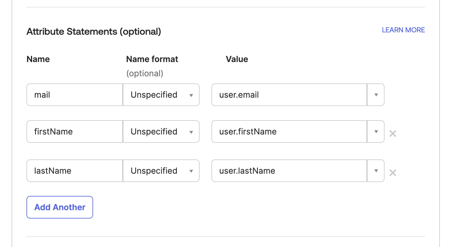Open the LEARN MORE link
Image resolution: width=458 pixels, height=247 pixels.
403,30
